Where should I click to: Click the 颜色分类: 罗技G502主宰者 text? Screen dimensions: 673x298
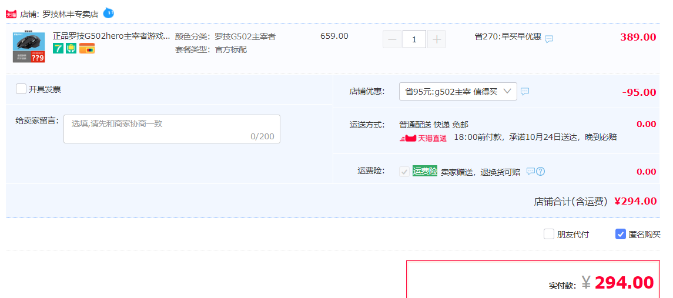coord(225,36)
